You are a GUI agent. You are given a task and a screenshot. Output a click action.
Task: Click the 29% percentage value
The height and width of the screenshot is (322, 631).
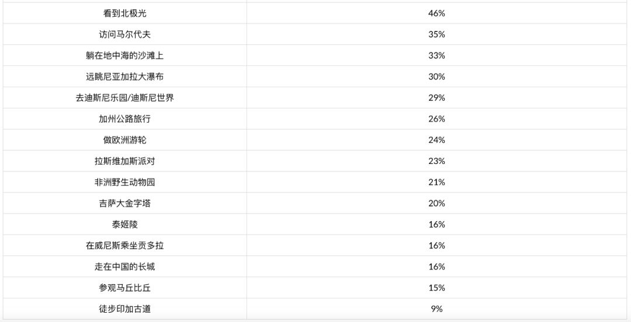(x=436, y=97)
